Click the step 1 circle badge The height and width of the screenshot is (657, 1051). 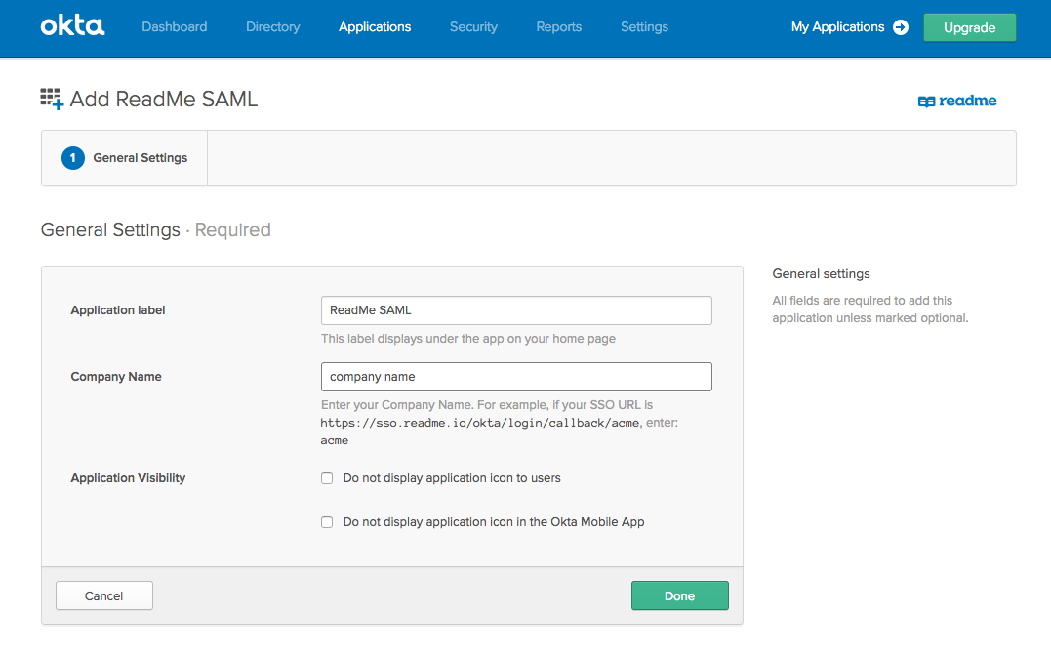pos(73,158)
